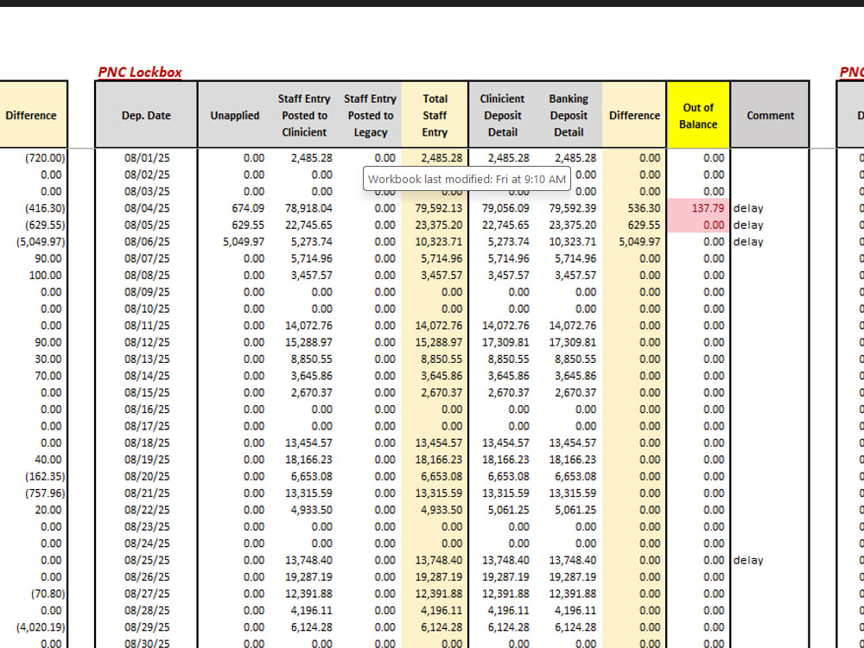This screenshot has height=648, width=864.
Task: Click the Clinicient Deposit Detail header
Action: (x=503, y=115)
